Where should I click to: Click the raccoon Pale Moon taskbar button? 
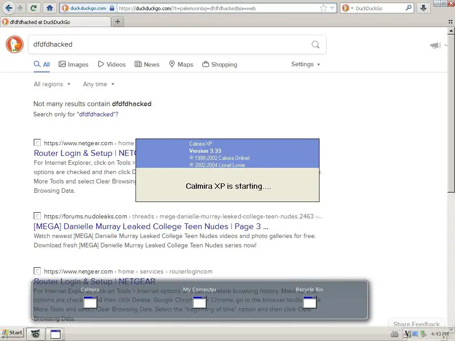click(x=36, y=333)
